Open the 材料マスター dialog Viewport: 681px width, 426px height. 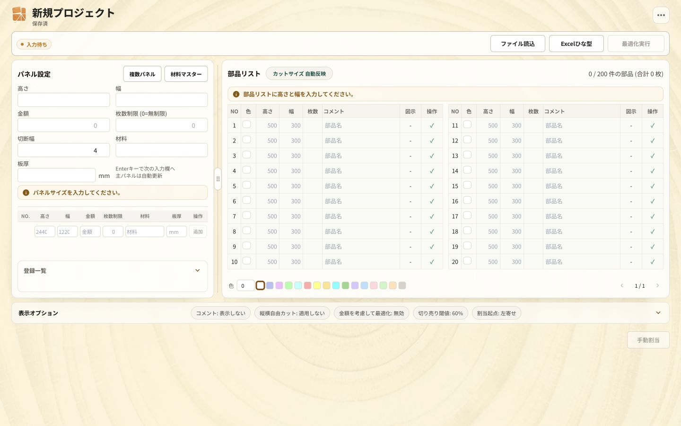click(186, 74)
